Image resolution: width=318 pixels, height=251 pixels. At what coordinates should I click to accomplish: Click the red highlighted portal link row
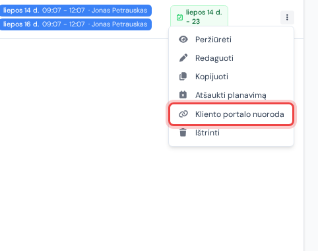231,114
